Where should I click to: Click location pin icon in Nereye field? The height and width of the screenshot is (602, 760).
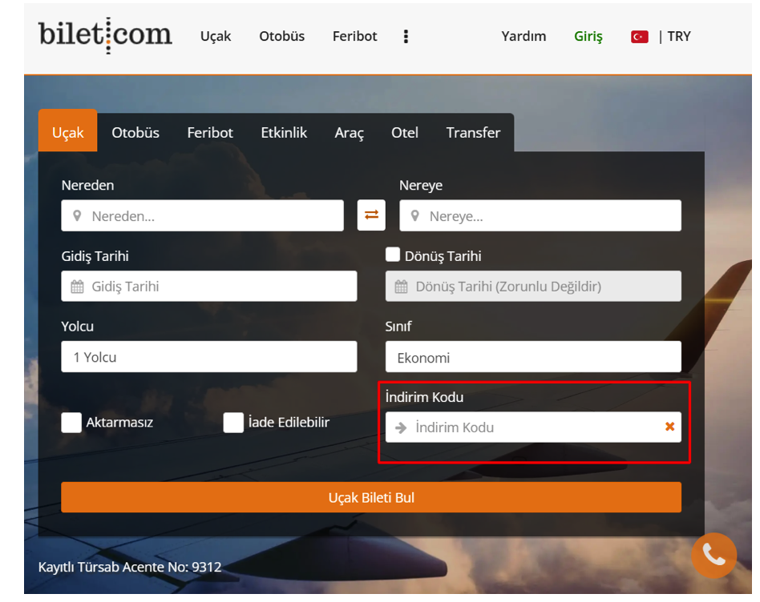coord(414,216)
